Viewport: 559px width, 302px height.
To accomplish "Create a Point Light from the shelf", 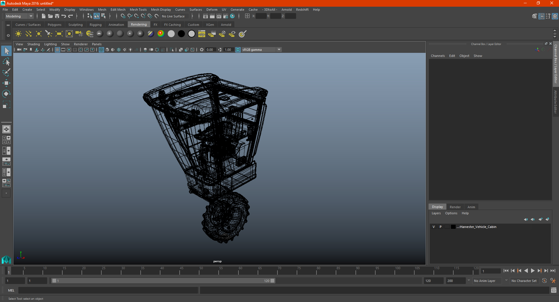I will coord(39,34).
